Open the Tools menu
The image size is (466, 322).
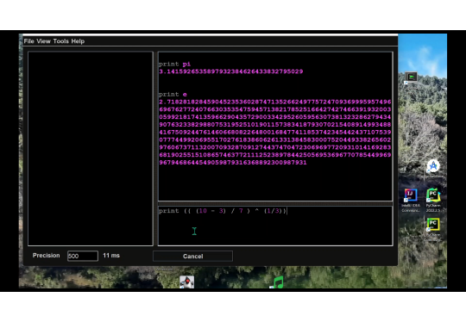coord(61,41)
